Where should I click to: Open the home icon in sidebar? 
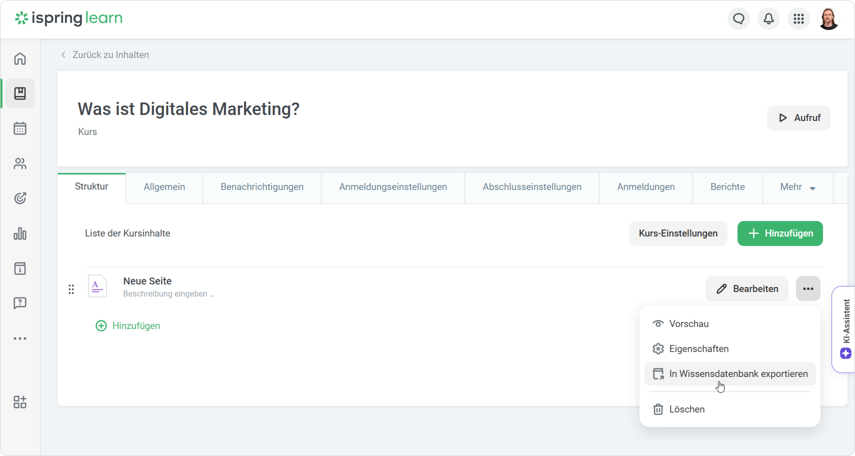(x=20, y=59)
